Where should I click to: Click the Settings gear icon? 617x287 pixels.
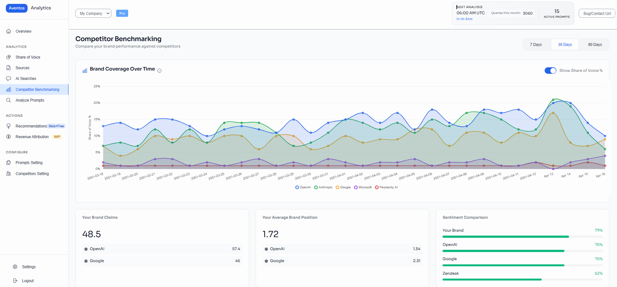point(15,267)
